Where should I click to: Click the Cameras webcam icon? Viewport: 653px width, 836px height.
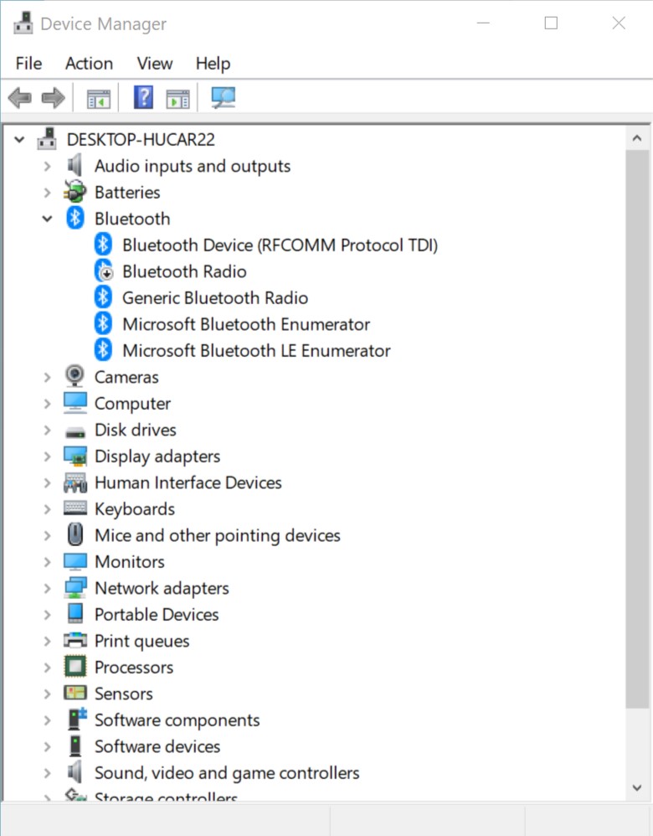75,376
